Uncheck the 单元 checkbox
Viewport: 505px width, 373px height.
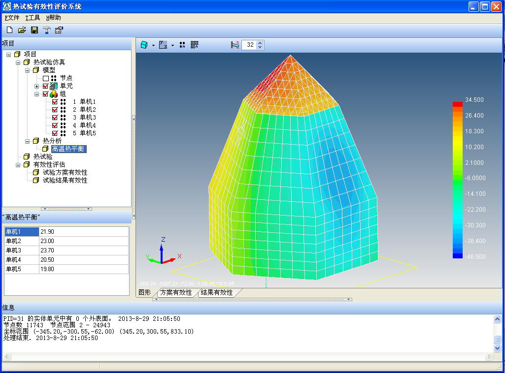tap(46, 86)
